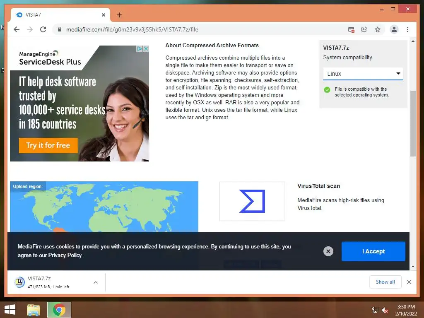
Task: Click the VirusTotal scan heading
Action: [x=318, y=186]
